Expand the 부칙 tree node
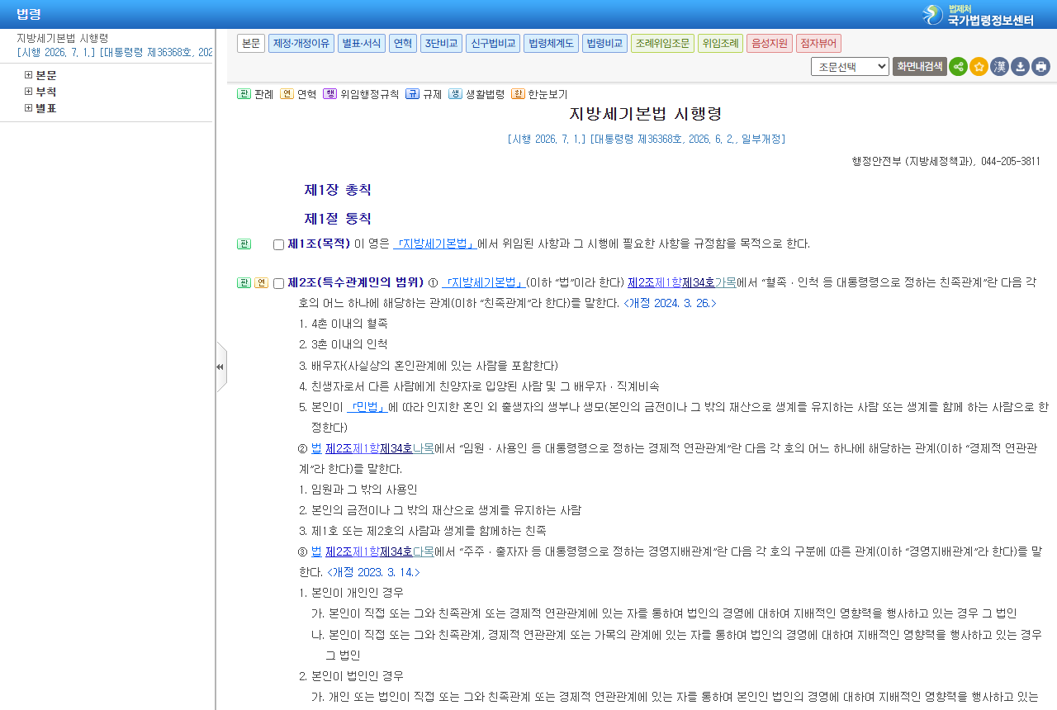The height and width of the screenshot is (710, 1057). point(28,92)
